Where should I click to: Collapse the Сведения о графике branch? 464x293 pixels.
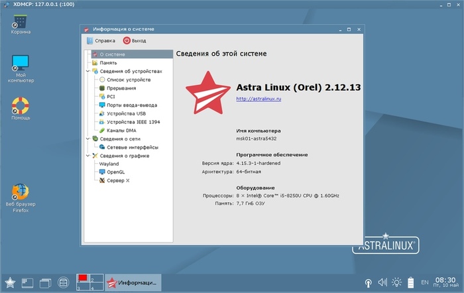(88, 156)
